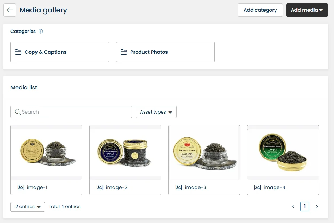The width and height of the screenshot is (334, 223).
Task: Click the image icon beside image-3
Action: pyautogui.click(x=179, y=187)
